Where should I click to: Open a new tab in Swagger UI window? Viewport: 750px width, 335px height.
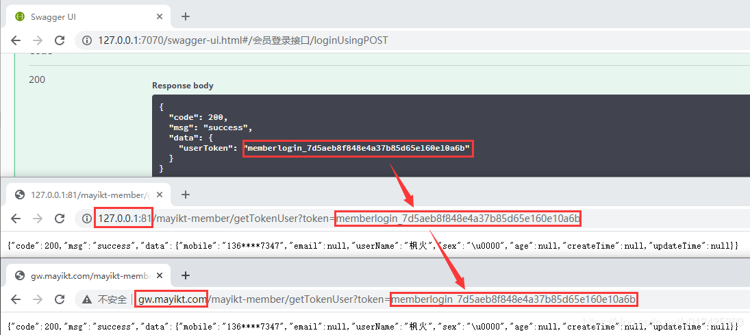click(186, 16)
